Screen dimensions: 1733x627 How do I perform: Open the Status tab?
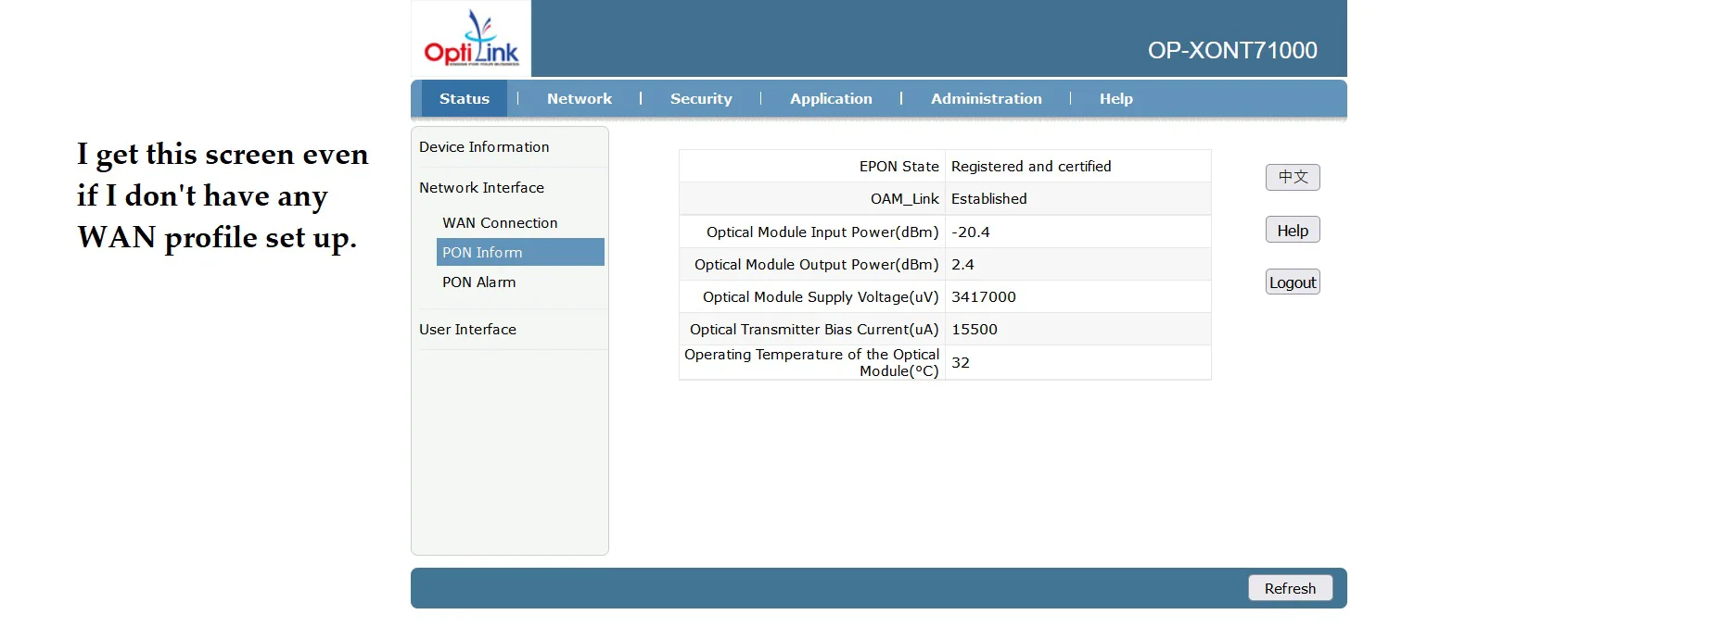pos(464,99)
